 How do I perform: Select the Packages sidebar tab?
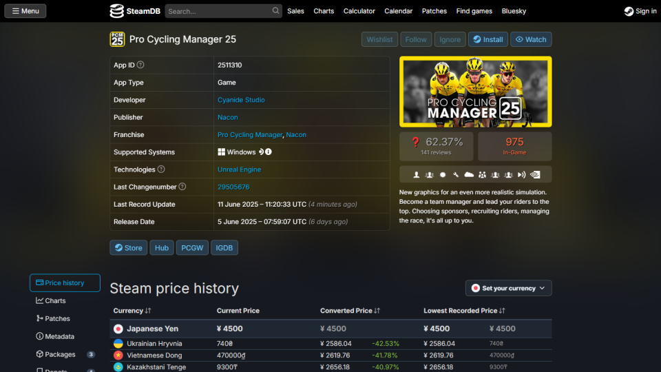65,354
